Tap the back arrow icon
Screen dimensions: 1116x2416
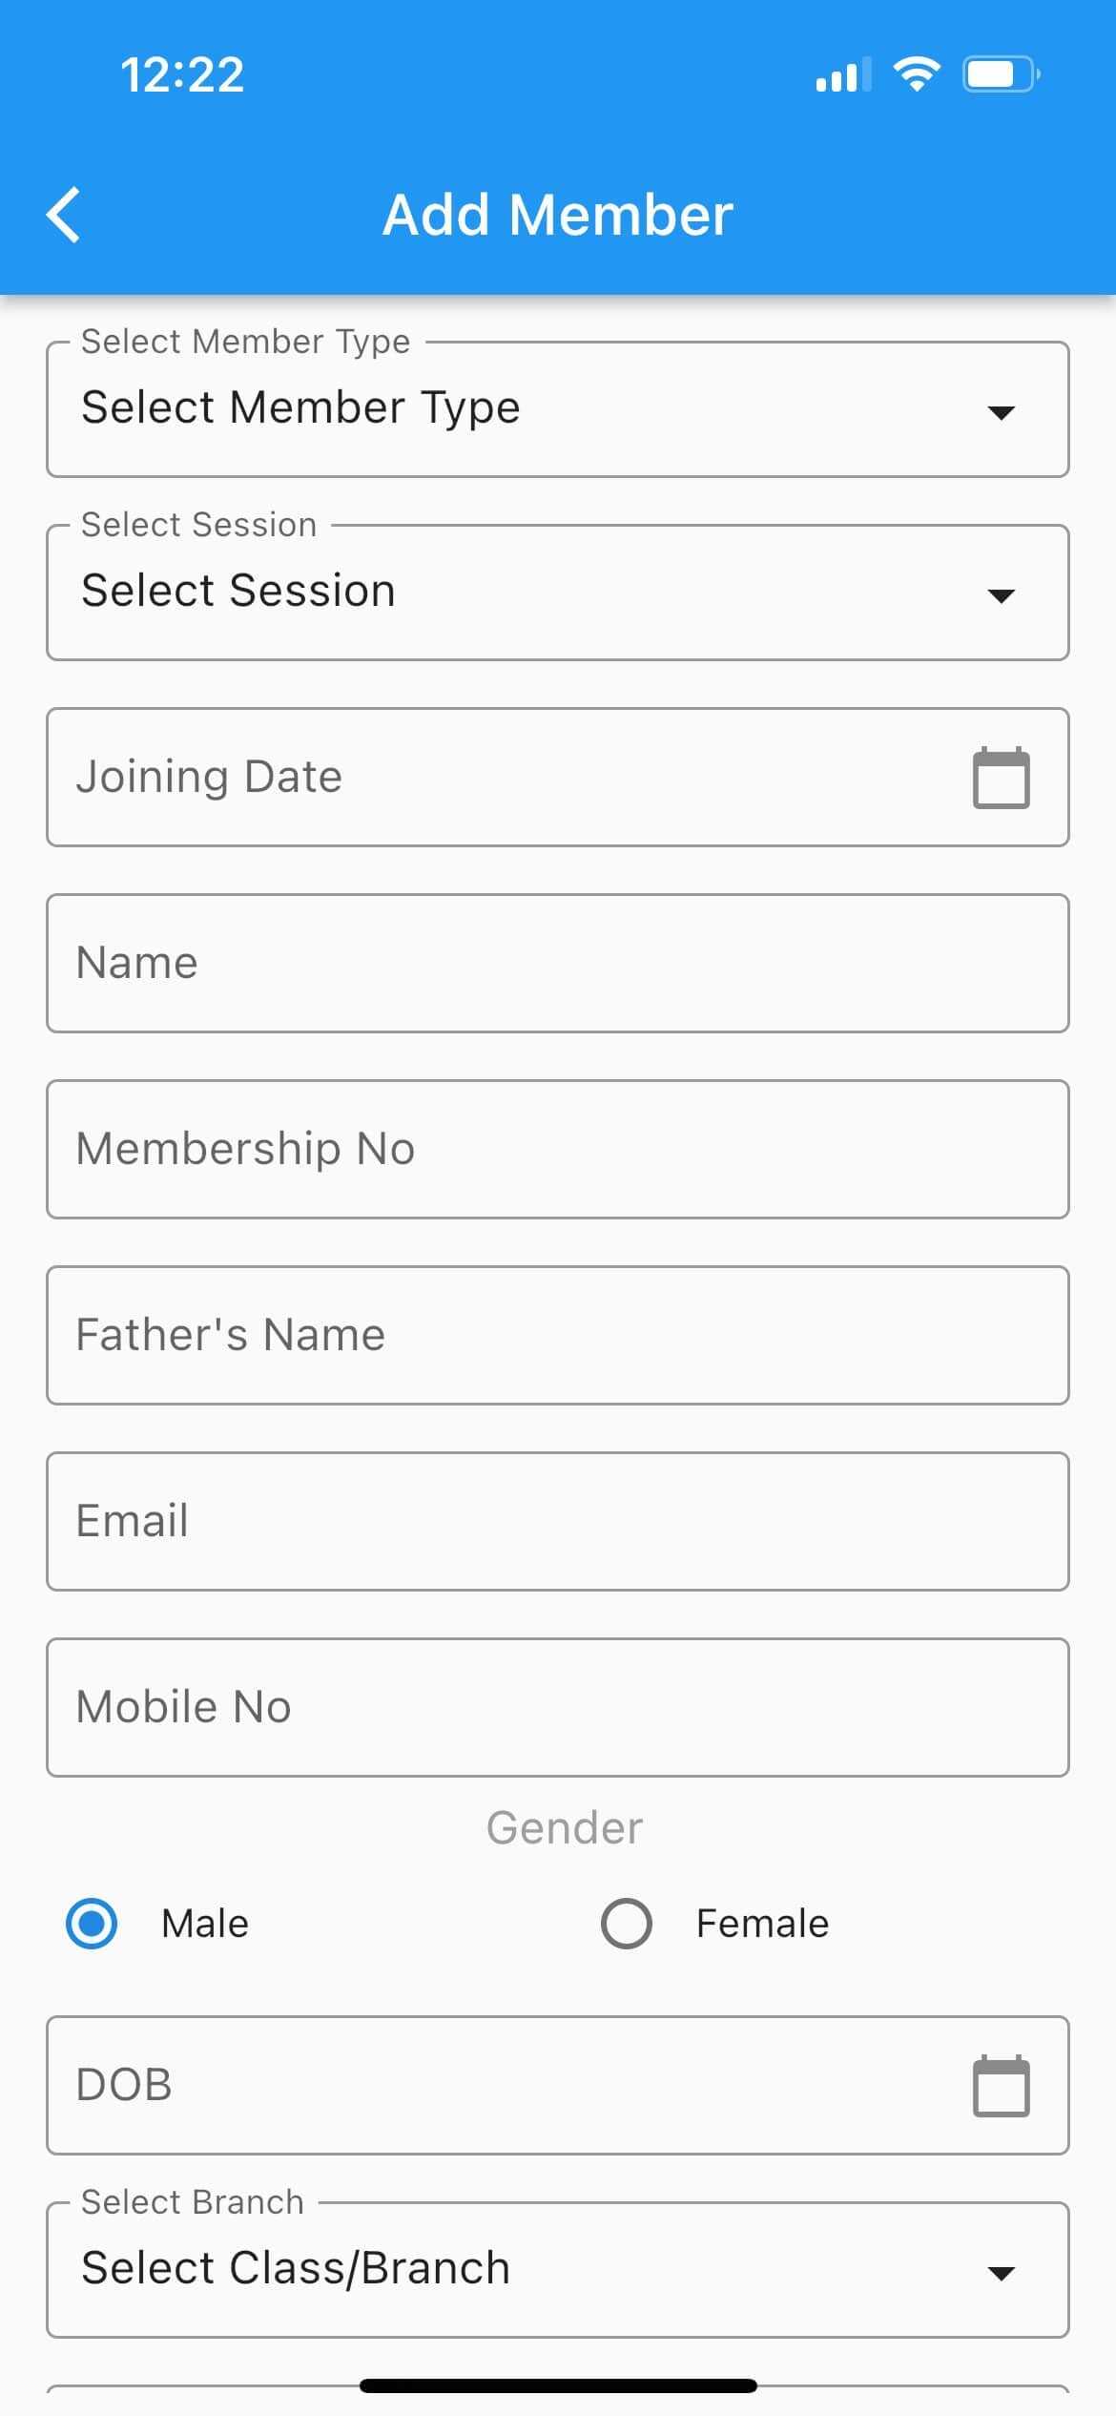point(64,215)
